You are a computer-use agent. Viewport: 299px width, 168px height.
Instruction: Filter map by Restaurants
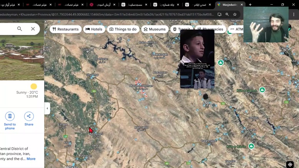(x=66, y=29)
